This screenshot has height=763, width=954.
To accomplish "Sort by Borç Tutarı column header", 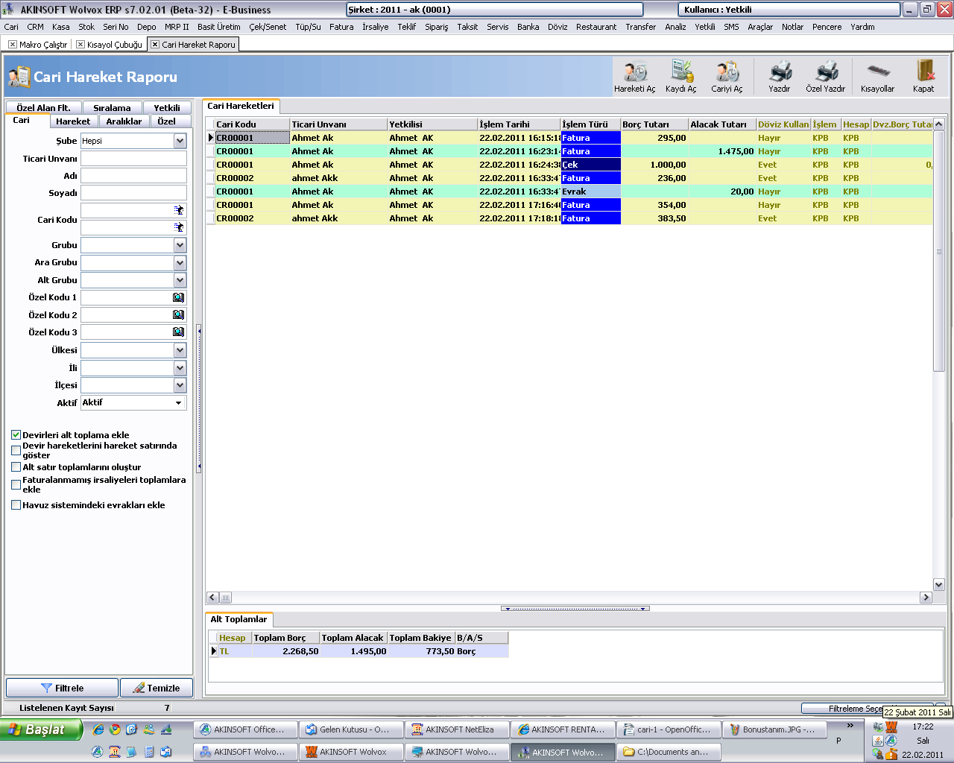I will tap(654, 124).
